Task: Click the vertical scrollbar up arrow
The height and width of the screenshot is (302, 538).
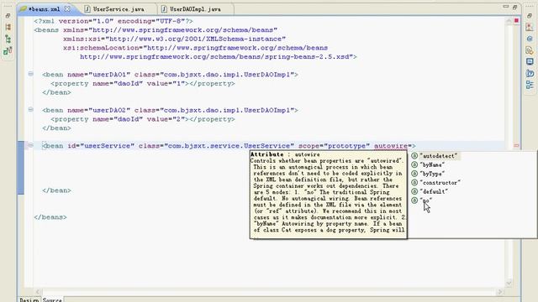Action: tap(509, 21)
